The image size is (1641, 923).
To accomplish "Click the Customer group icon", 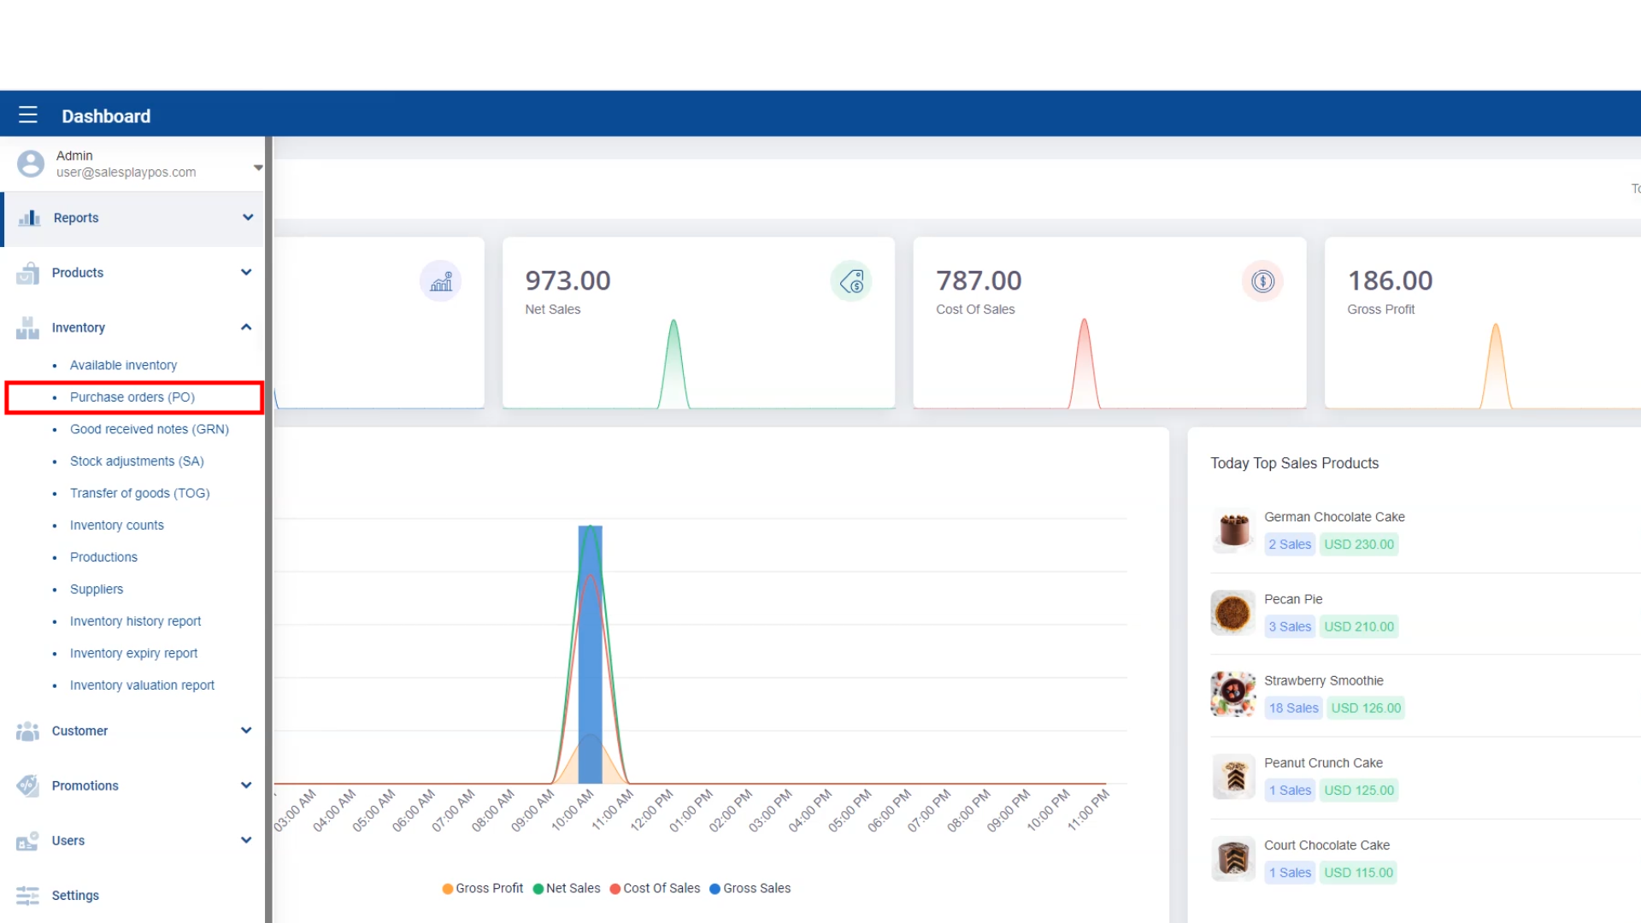I will (27, 731).
